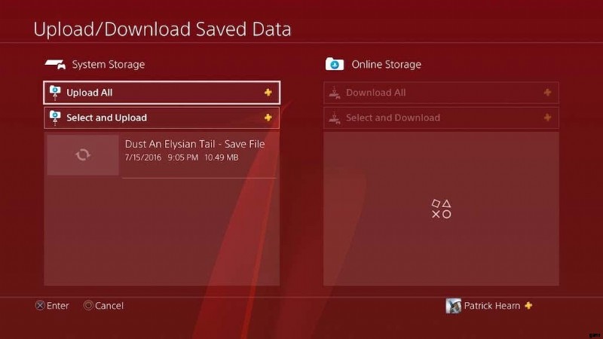Open the Dust An Elysian Tail save file thumbnail

click(x=83, y=155)
